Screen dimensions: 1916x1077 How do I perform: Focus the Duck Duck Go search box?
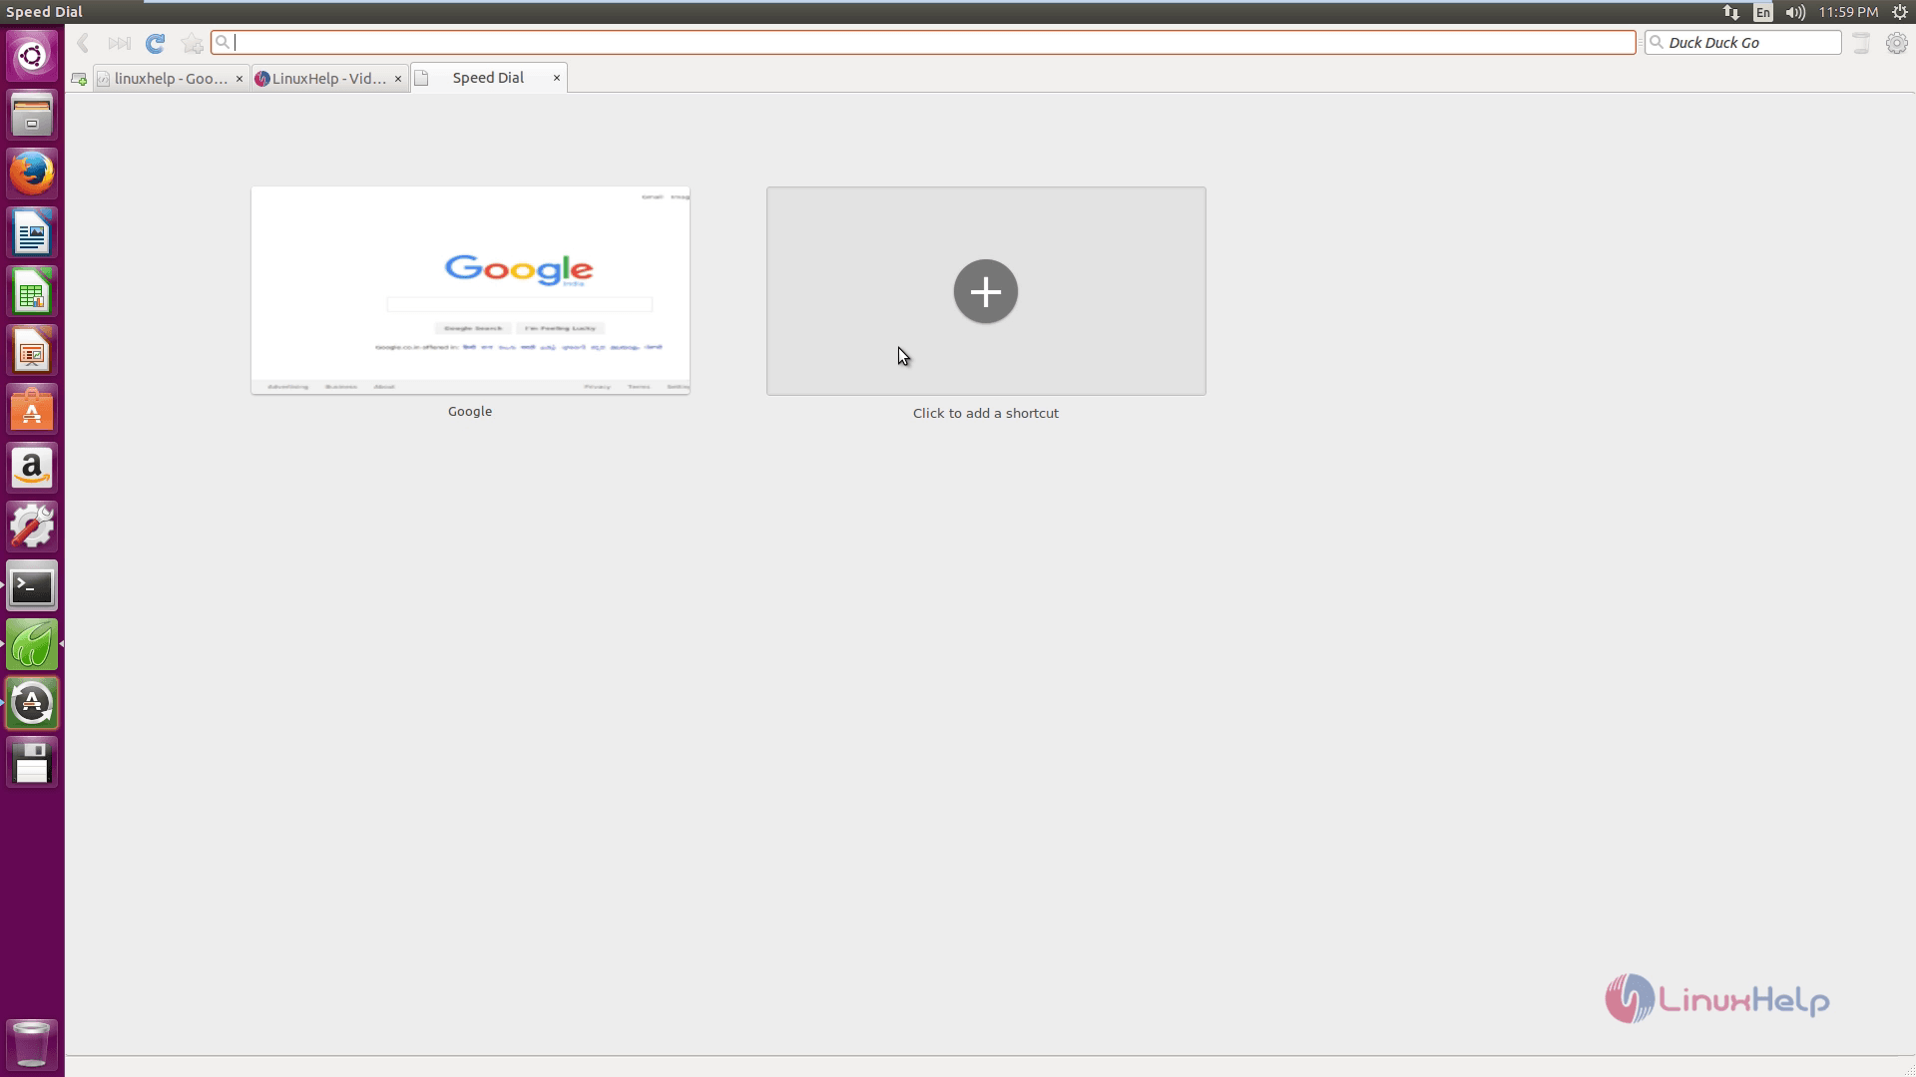[x=1742, y=42]
